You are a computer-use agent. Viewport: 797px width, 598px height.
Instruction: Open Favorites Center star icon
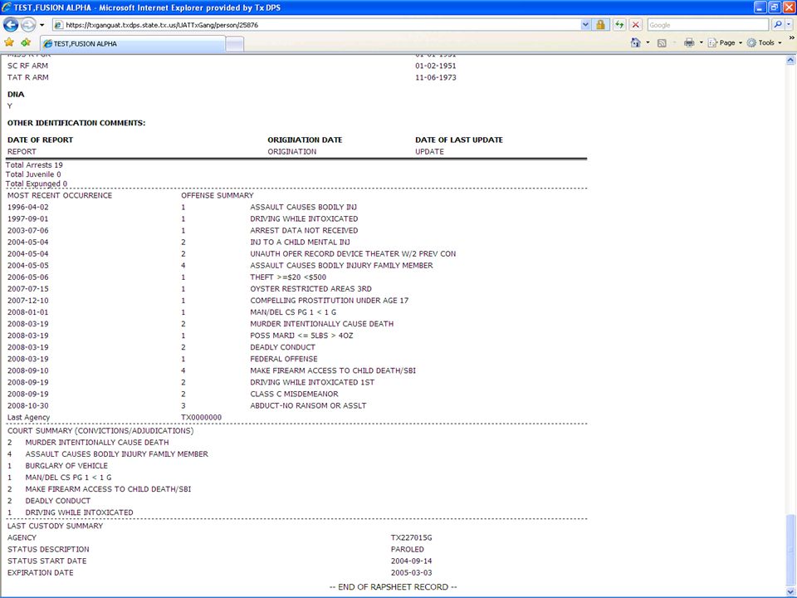[x=9, y=42]
